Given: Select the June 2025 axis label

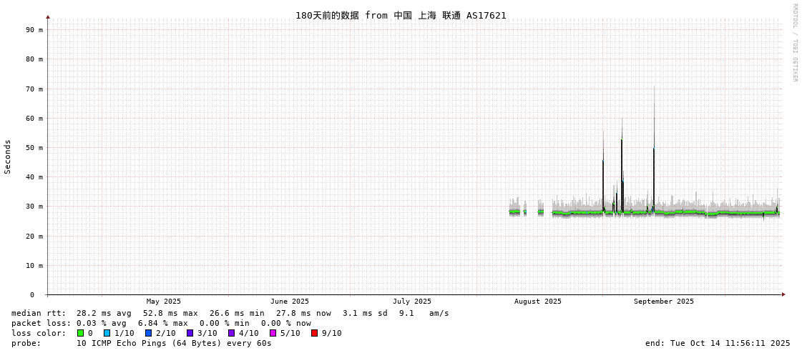Looking at the screenshot, I should click(x=290, y=302).
